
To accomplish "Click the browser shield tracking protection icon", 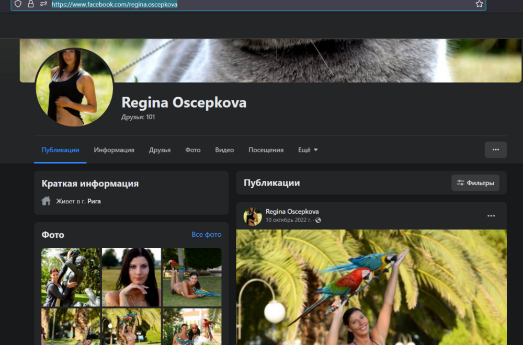I will [x=18, y=4].
